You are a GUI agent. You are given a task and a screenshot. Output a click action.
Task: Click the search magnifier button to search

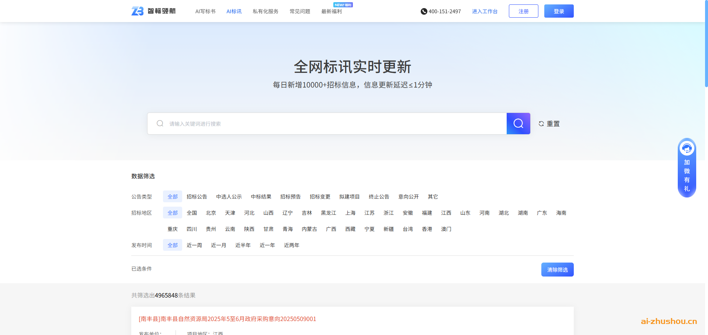(x=518, y=124)
